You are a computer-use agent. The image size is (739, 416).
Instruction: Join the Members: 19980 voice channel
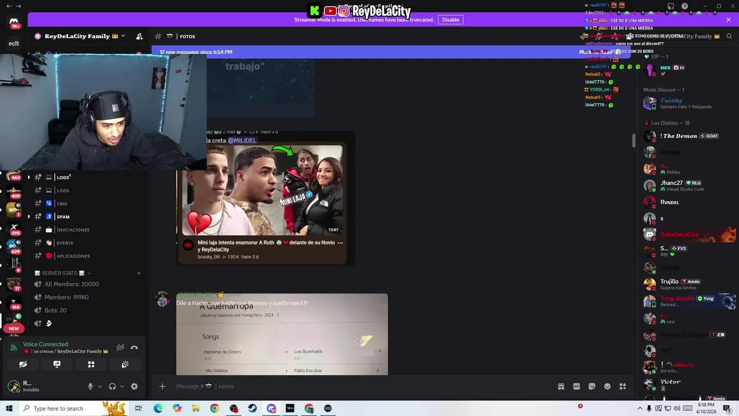[87, 297]
